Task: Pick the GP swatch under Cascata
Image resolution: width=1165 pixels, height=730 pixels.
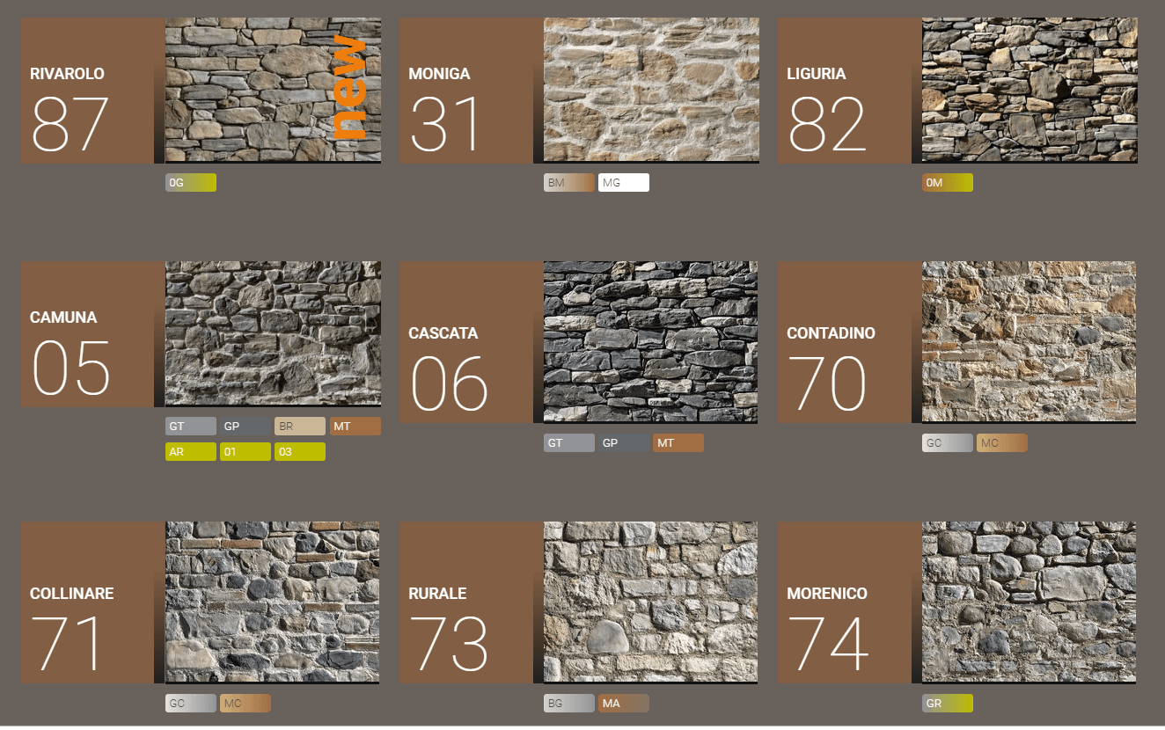Action: [x=624, y=443]
